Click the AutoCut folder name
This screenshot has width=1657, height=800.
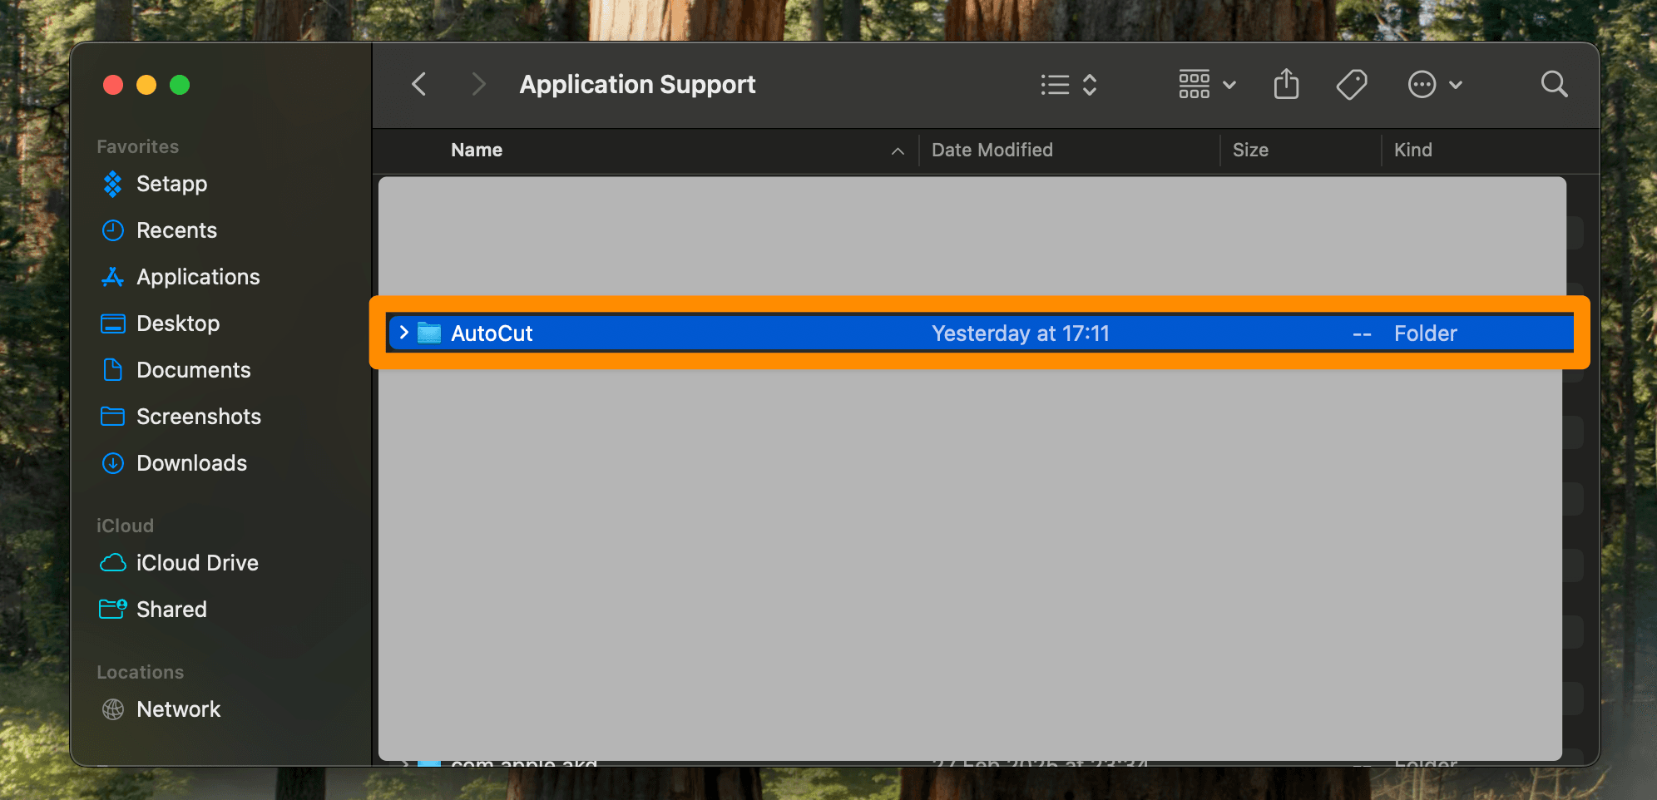(492, 333)
